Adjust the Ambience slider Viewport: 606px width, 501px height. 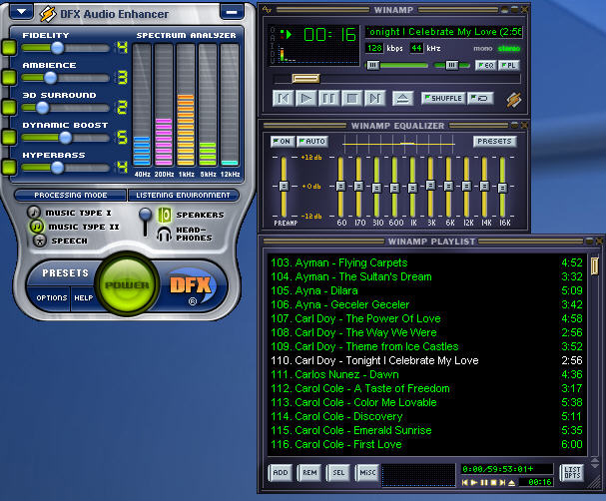coord(50,78)
